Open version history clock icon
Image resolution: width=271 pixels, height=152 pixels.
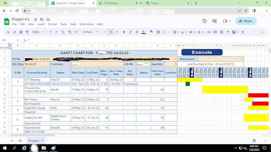(204, 21)
